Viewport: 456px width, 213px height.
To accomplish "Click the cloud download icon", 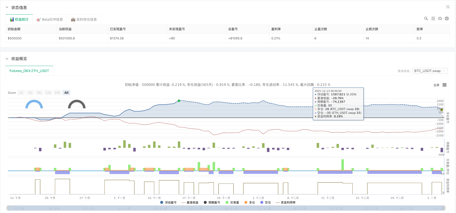I will (x=440, y=18).
